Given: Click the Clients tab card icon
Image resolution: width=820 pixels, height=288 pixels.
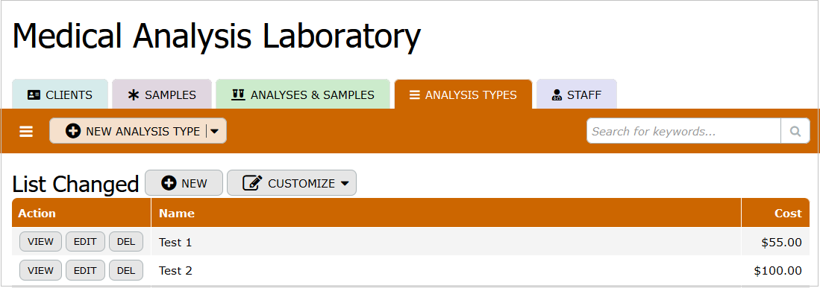Looking at the screenshot, I should 34,95.
